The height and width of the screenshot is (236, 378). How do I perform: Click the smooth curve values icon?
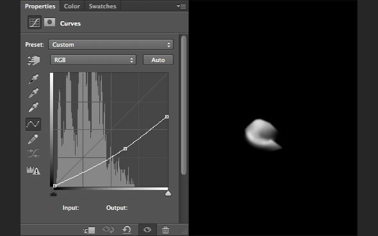(33, 153)
